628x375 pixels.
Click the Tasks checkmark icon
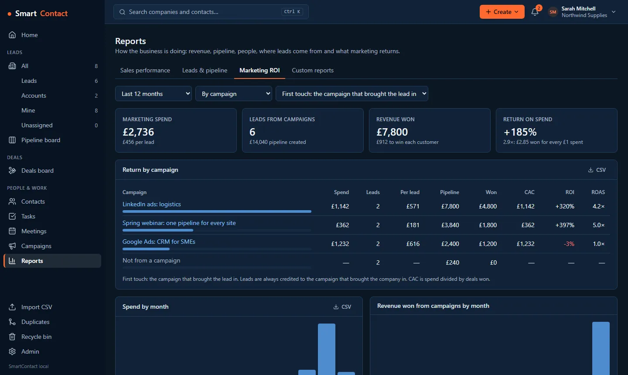12,216
